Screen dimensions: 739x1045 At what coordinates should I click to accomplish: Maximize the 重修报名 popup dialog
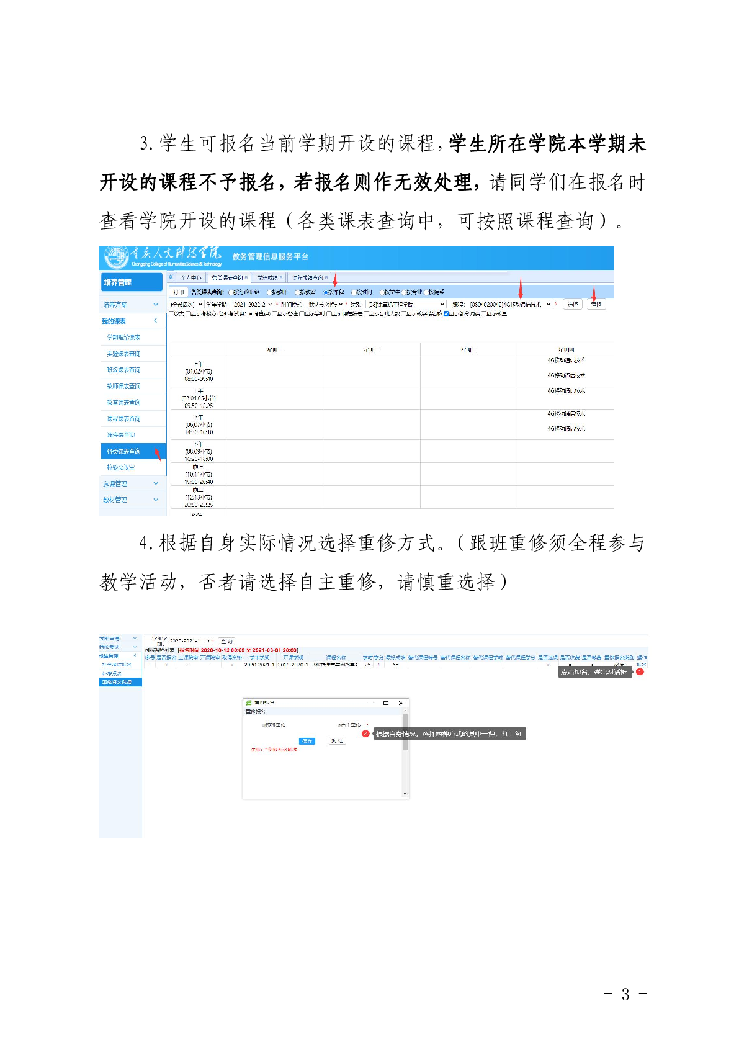(386, 703)
